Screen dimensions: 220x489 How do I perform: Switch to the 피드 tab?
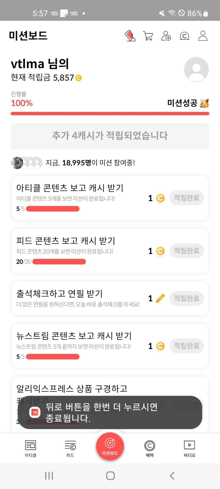[x=70, y=449]
